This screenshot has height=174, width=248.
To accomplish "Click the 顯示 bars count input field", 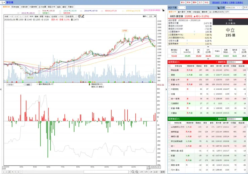I will click(151, 16).
